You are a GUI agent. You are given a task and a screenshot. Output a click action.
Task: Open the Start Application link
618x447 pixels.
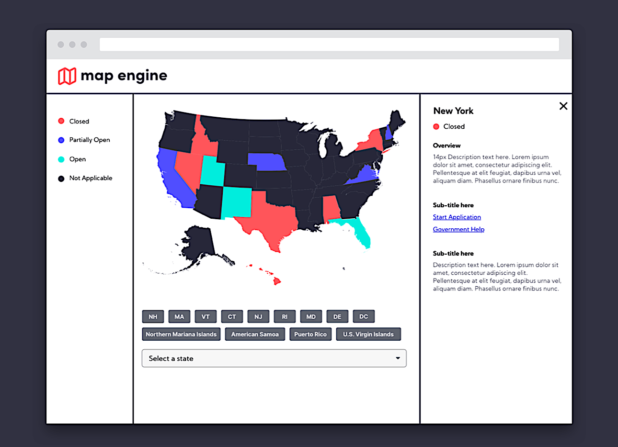click(457, 217)
